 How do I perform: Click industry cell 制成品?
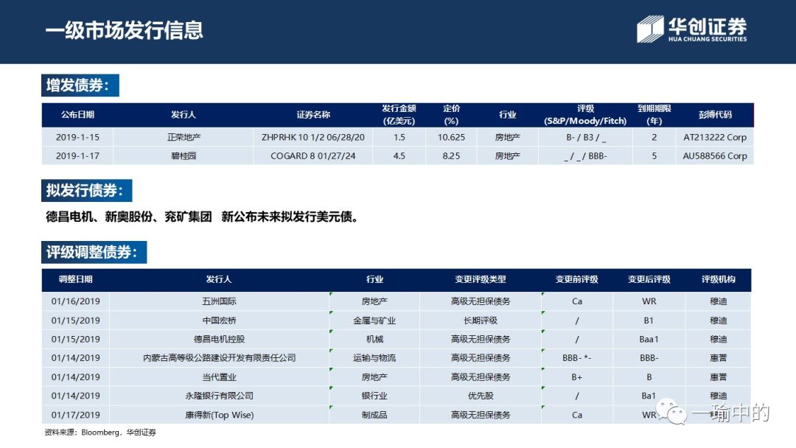(374, 415)
